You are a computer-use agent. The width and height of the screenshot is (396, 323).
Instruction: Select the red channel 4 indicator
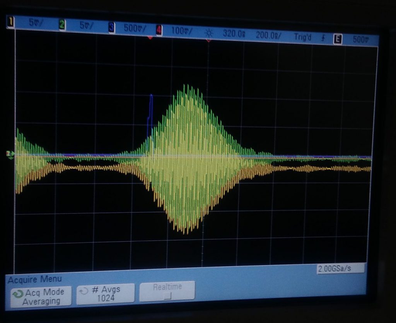(x=159, y=30)
